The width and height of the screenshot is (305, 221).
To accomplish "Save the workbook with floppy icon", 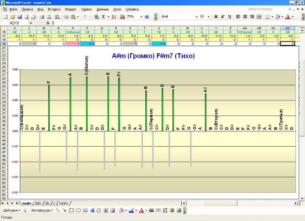I will click(x=20, y=17).
